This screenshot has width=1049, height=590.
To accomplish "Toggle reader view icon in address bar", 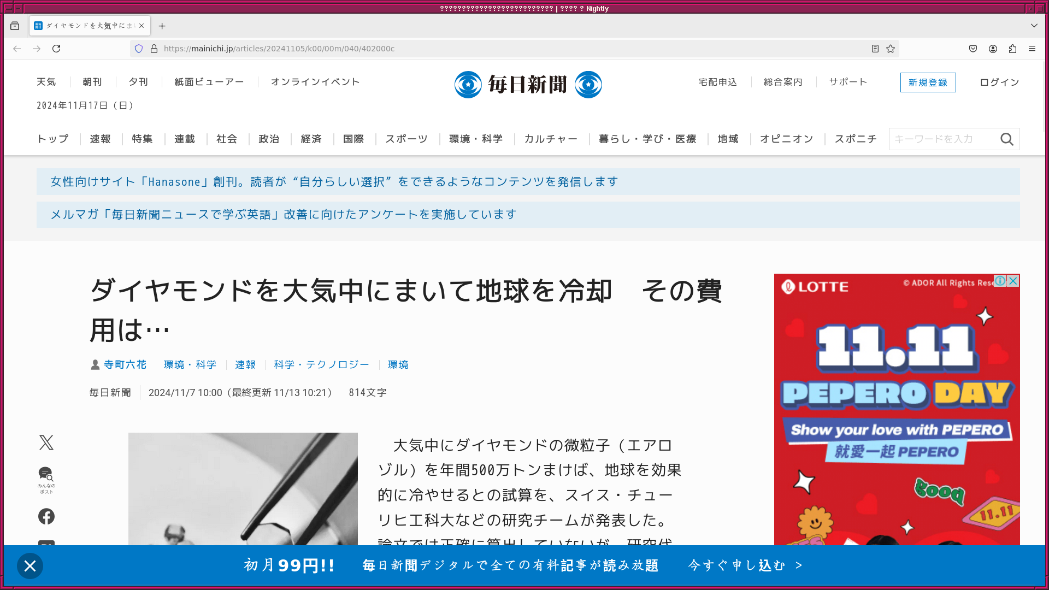I will 875,49.
